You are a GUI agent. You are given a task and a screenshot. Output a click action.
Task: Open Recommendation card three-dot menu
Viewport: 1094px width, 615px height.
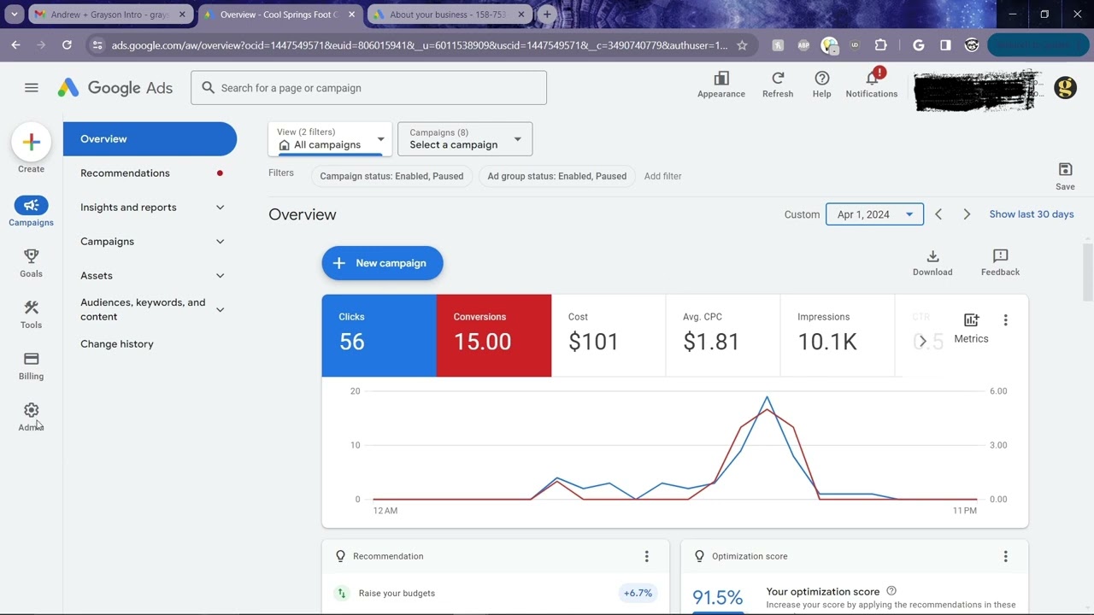(x=646, y=556)
